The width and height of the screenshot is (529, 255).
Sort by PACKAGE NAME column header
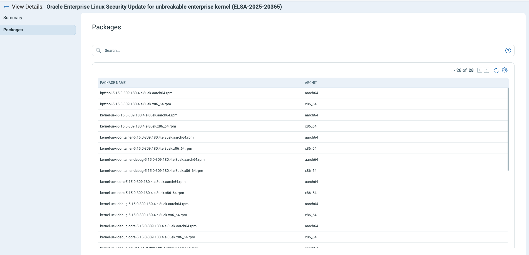(x=113, y=83)
